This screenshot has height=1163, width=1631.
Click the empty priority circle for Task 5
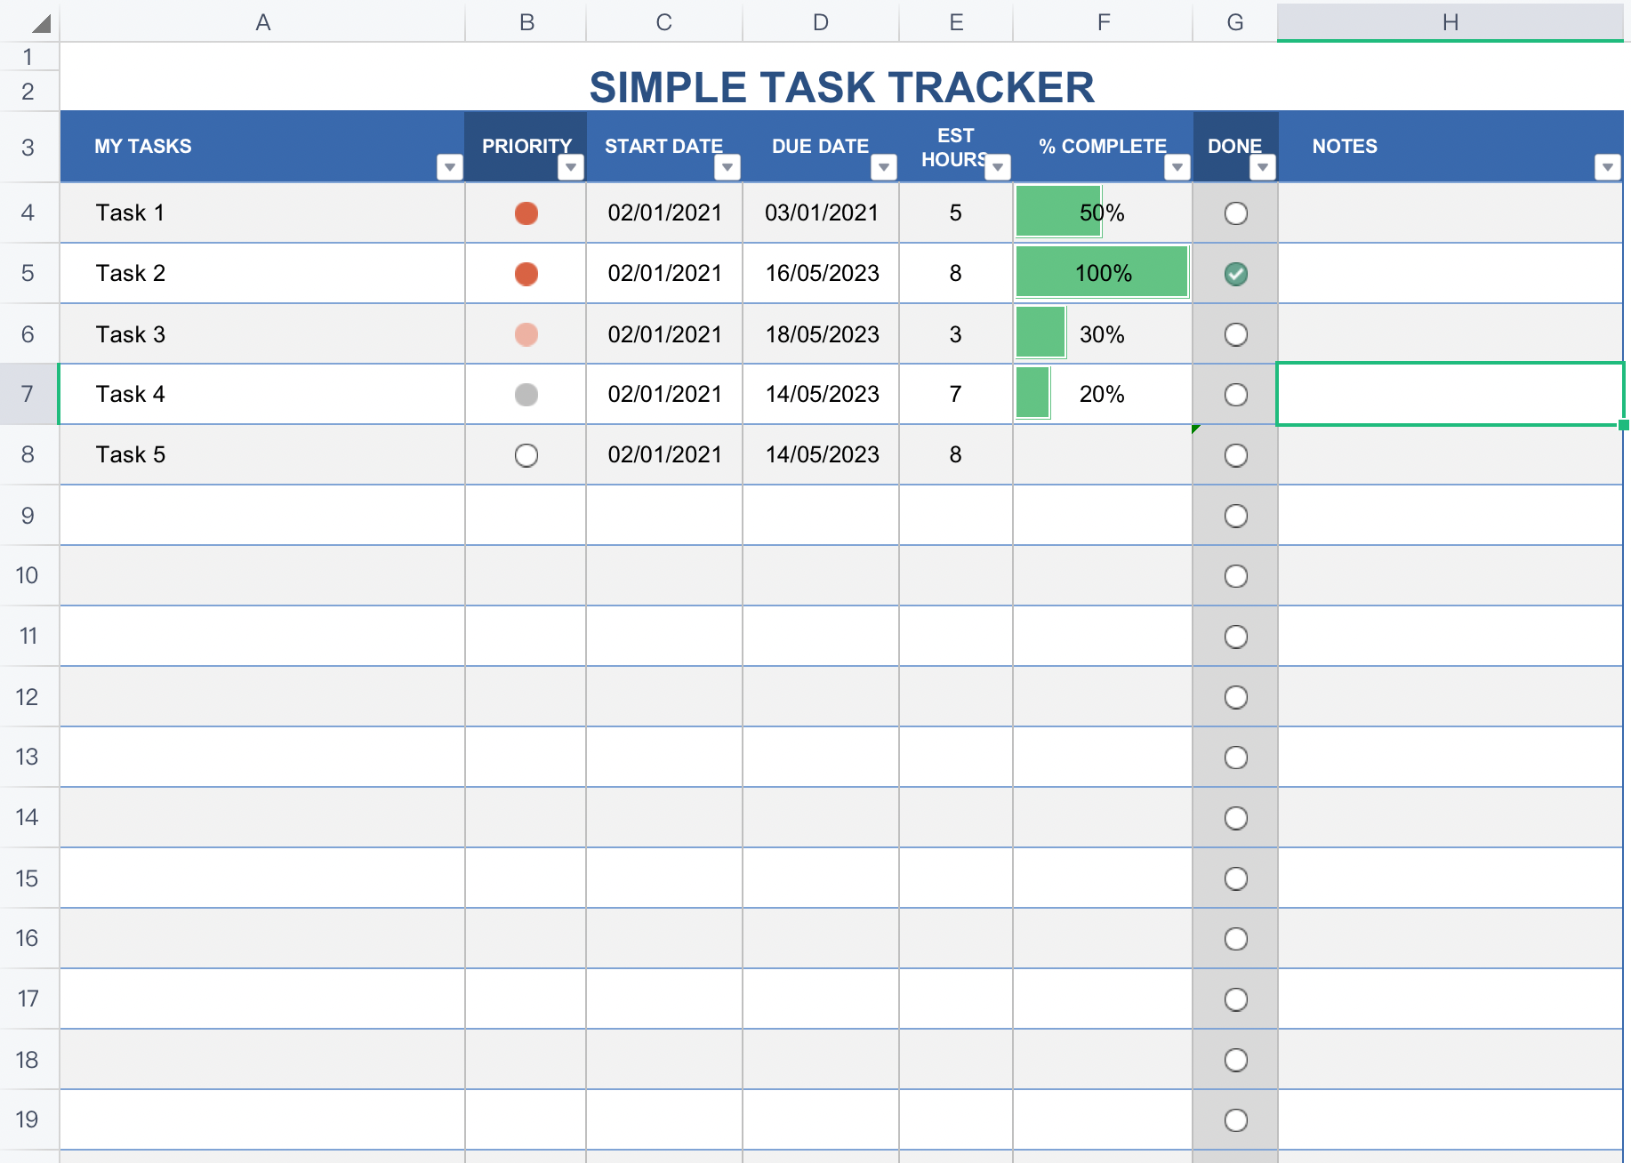[526, 455]
